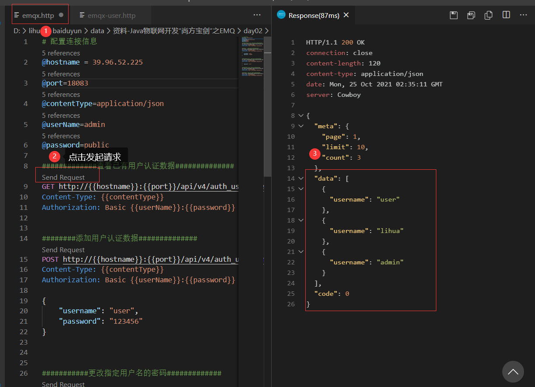The height and width of the screenshot is (387, 535).
Task: Collapse the "data" array in the response
Action: (x=300, y=178)
